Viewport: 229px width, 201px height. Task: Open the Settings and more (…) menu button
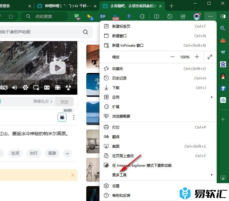click(210, 16)
